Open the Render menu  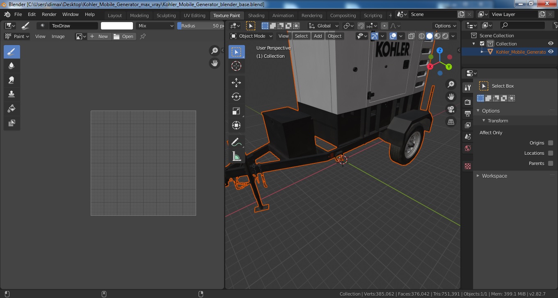tap(49, 14)
